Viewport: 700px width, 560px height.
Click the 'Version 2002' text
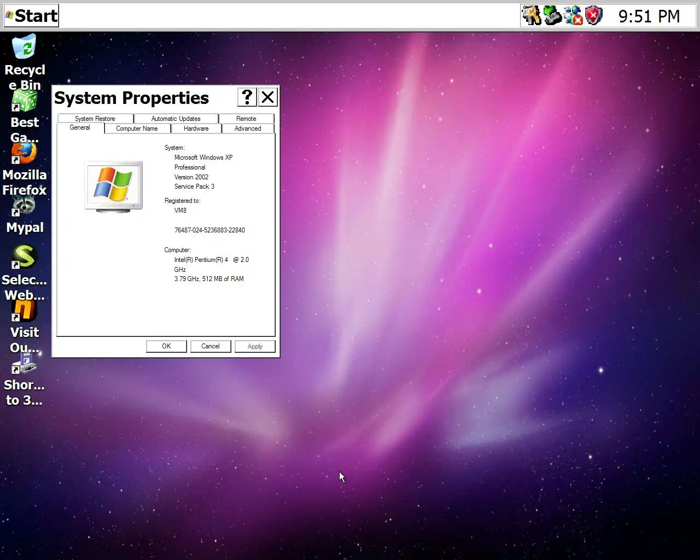pyautogui.click(x=191, y=177)
